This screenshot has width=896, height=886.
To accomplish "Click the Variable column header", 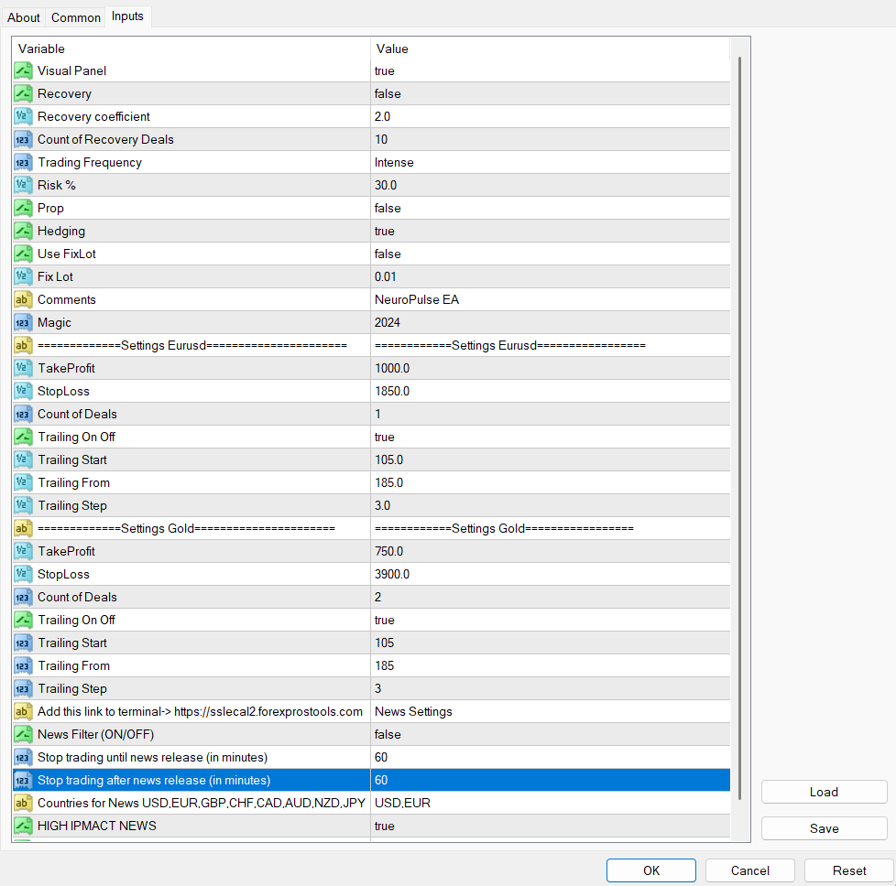I will click(x=192, y=49).
